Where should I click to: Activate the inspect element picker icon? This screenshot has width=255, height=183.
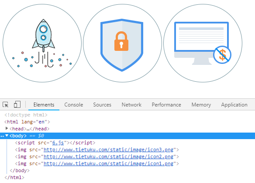pos(6,105)
